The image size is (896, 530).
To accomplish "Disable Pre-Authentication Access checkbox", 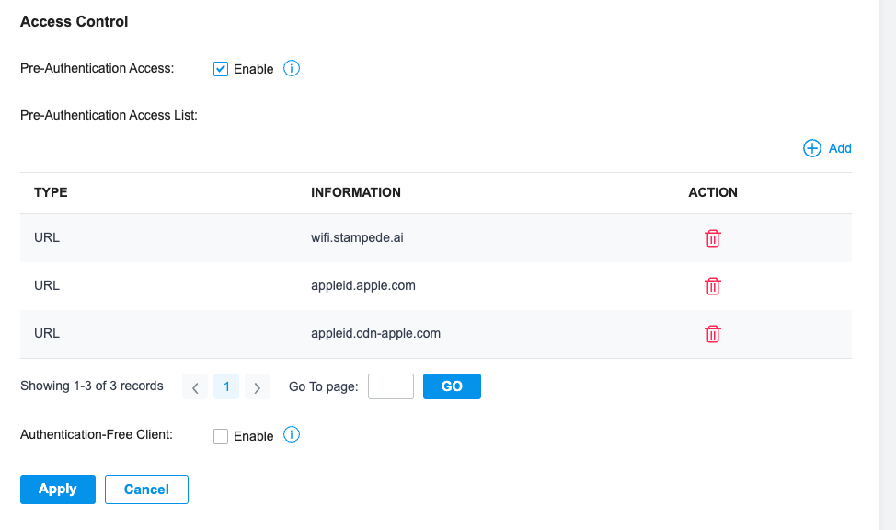I will tap(221, 69).
